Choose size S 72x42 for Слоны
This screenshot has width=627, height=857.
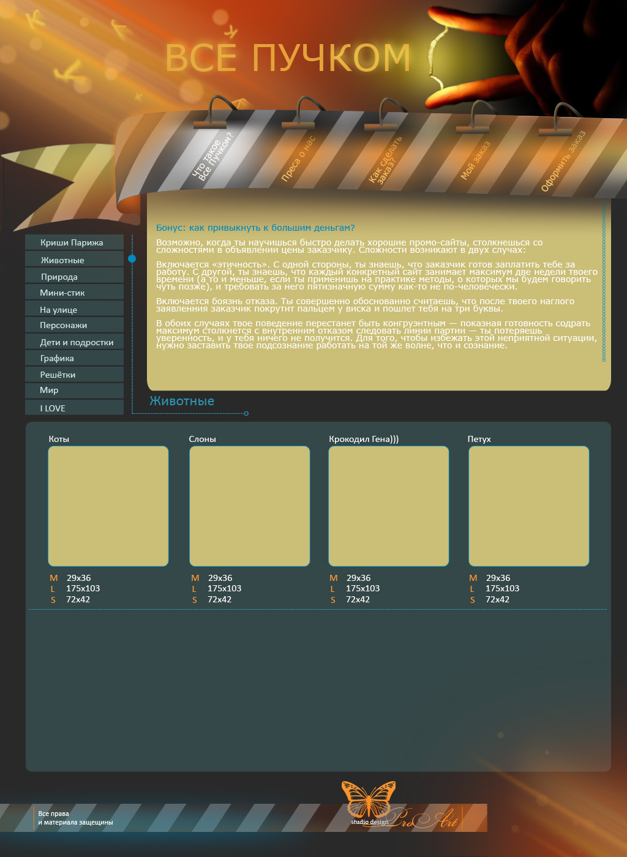pos(212,599)
